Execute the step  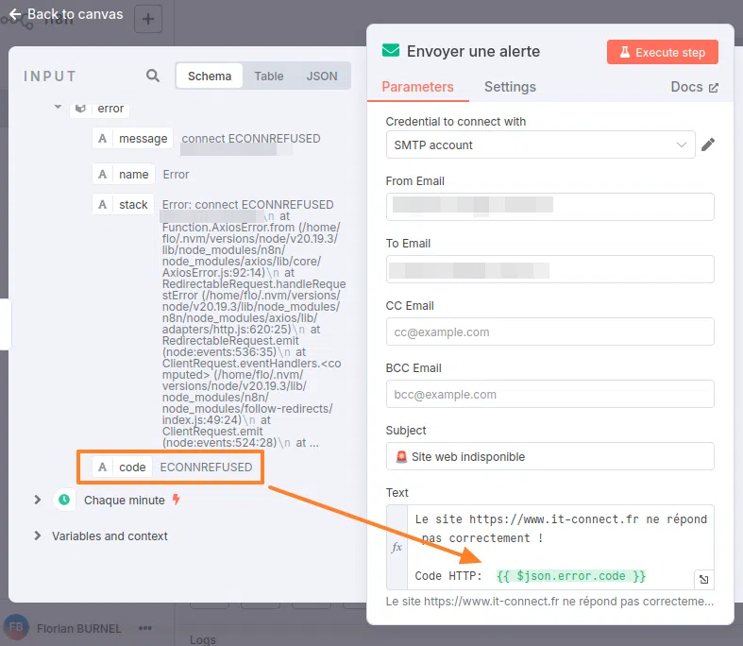pos(662,52)
